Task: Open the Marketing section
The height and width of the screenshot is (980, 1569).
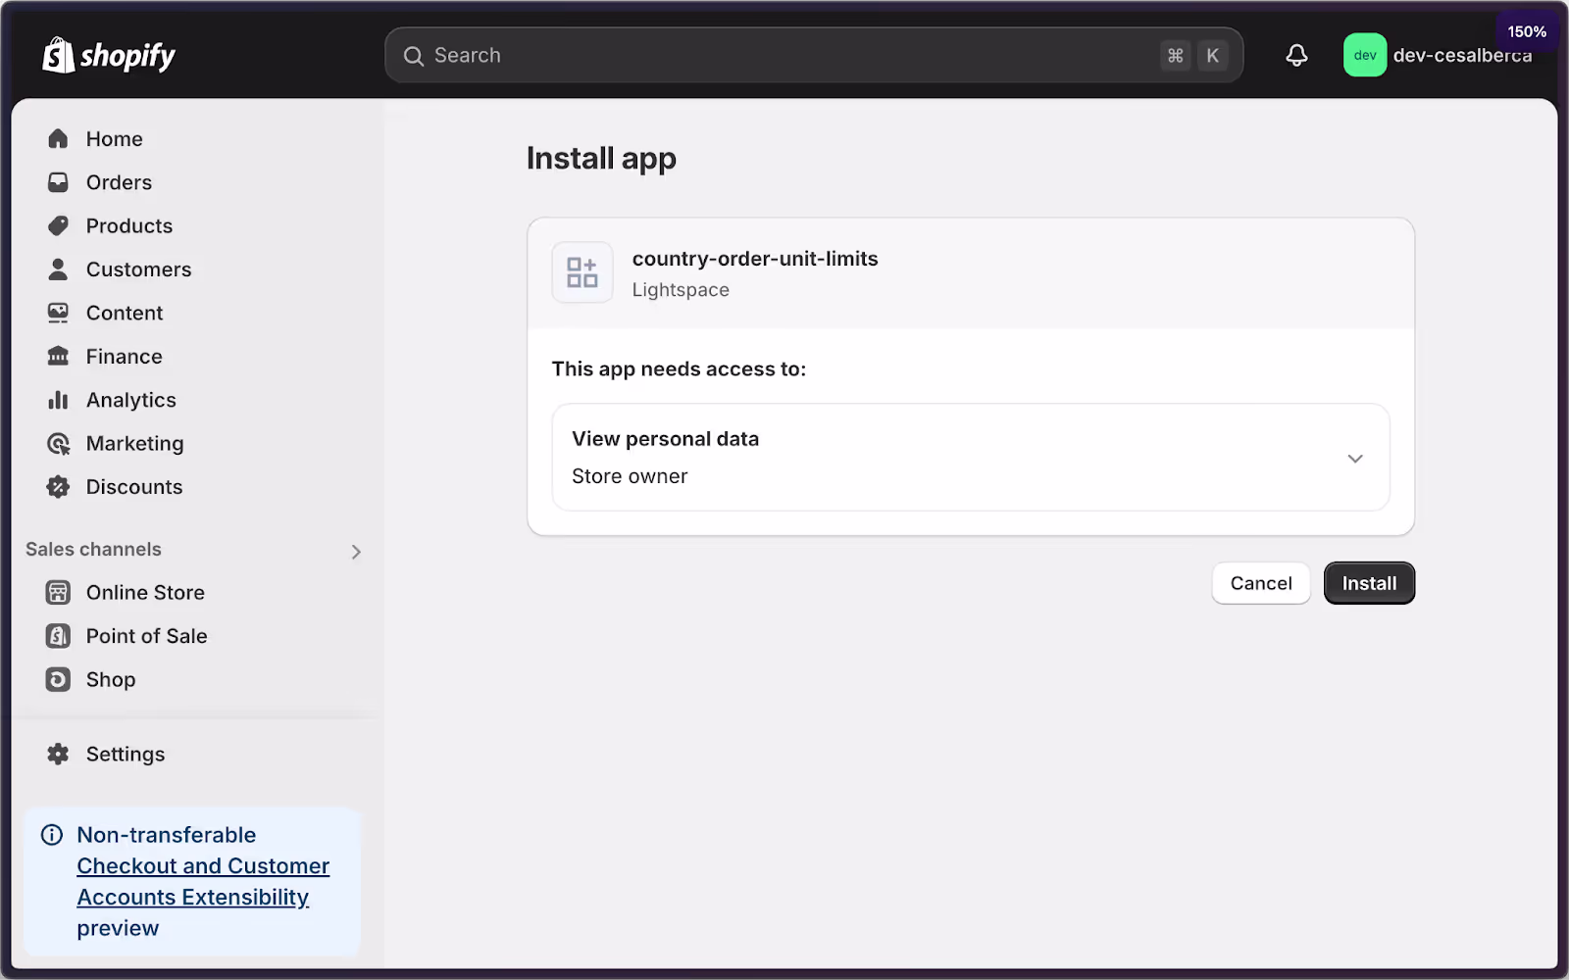Action: pyautogui.click(x=134, y=444)
